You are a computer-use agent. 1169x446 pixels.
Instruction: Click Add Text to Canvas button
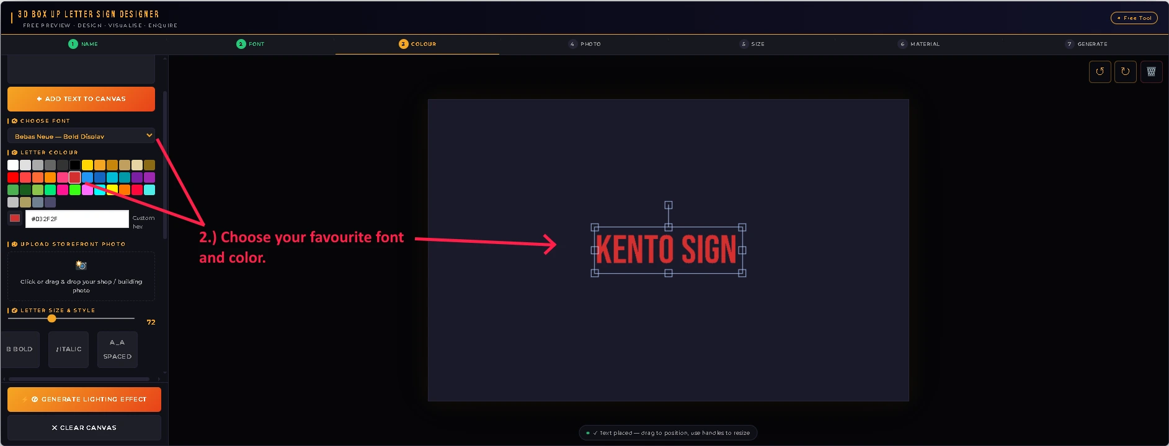[81, 99]
